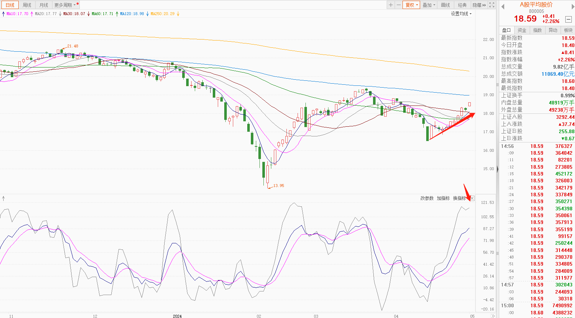Switch to the 周线 weekly tab
Screen dimensions: 575x318
tap(27, 5)
